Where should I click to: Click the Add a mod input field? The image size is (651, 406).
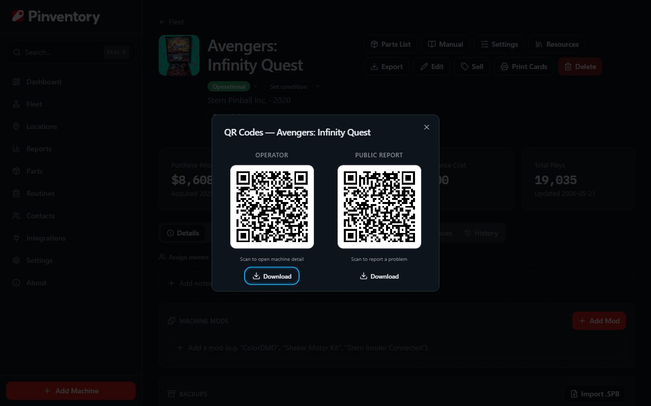pyautogui.click(x=396, y=348)
